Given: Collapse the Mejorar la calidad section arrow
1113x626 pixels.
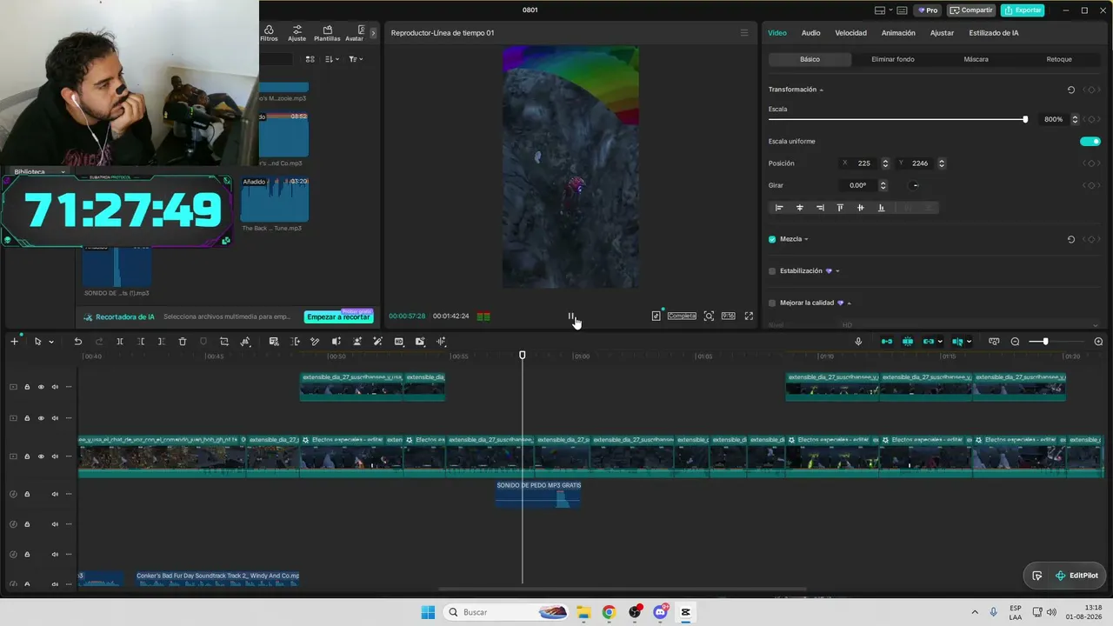Looking at the screenshot, I should pyautogui.click(x=849, y=303).
